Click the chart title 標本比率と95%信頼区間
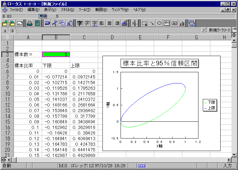 (x=159, y=64)
